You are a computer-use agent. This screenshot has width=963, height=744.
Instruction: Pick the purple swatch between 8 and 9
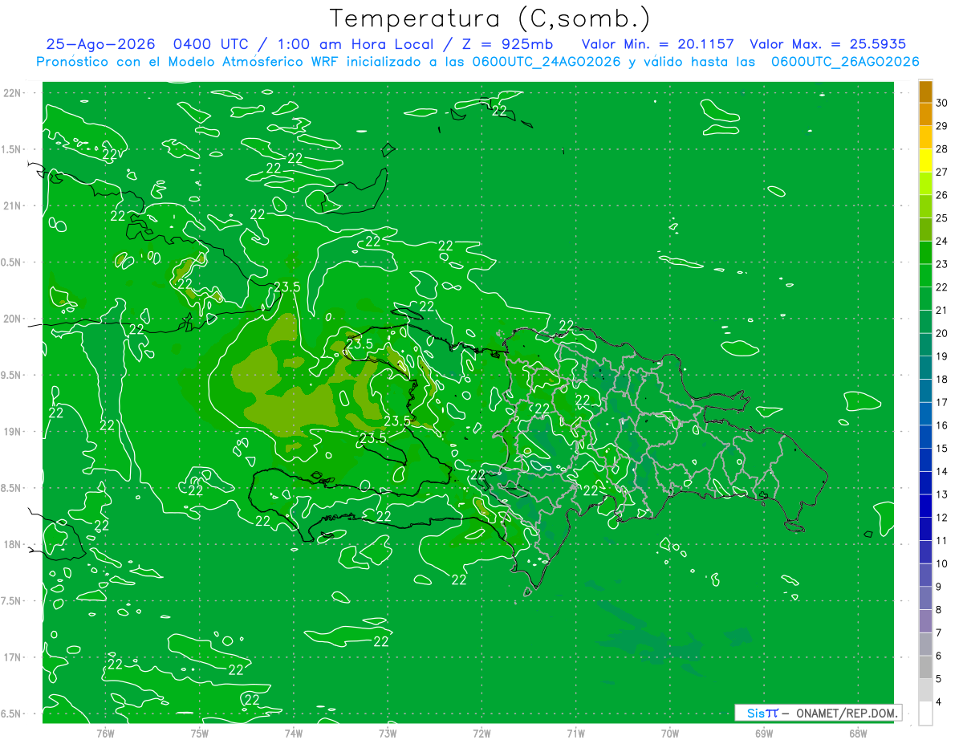(925, 598)
